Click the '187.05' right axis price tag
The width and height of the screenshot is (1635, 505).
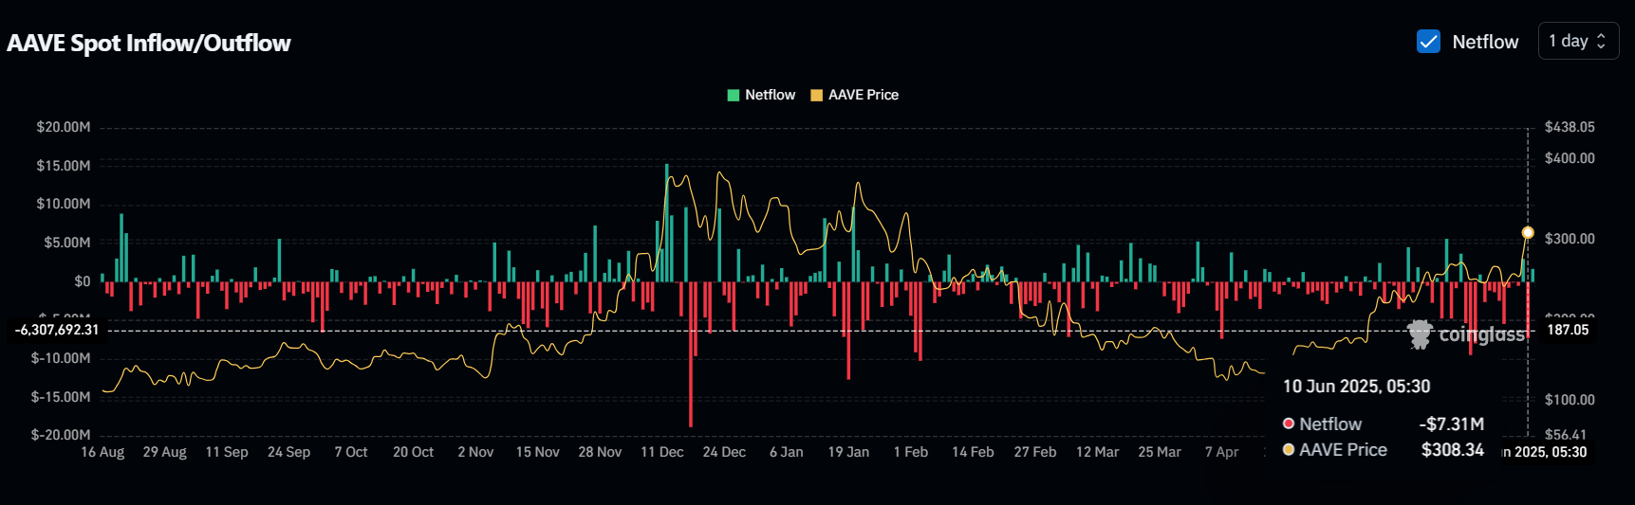(1568, 330)
